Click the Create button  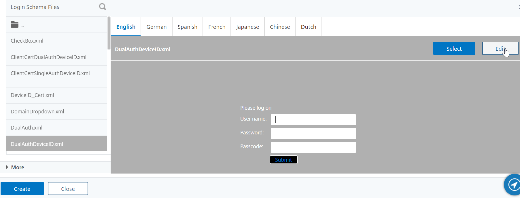[22, 189]
